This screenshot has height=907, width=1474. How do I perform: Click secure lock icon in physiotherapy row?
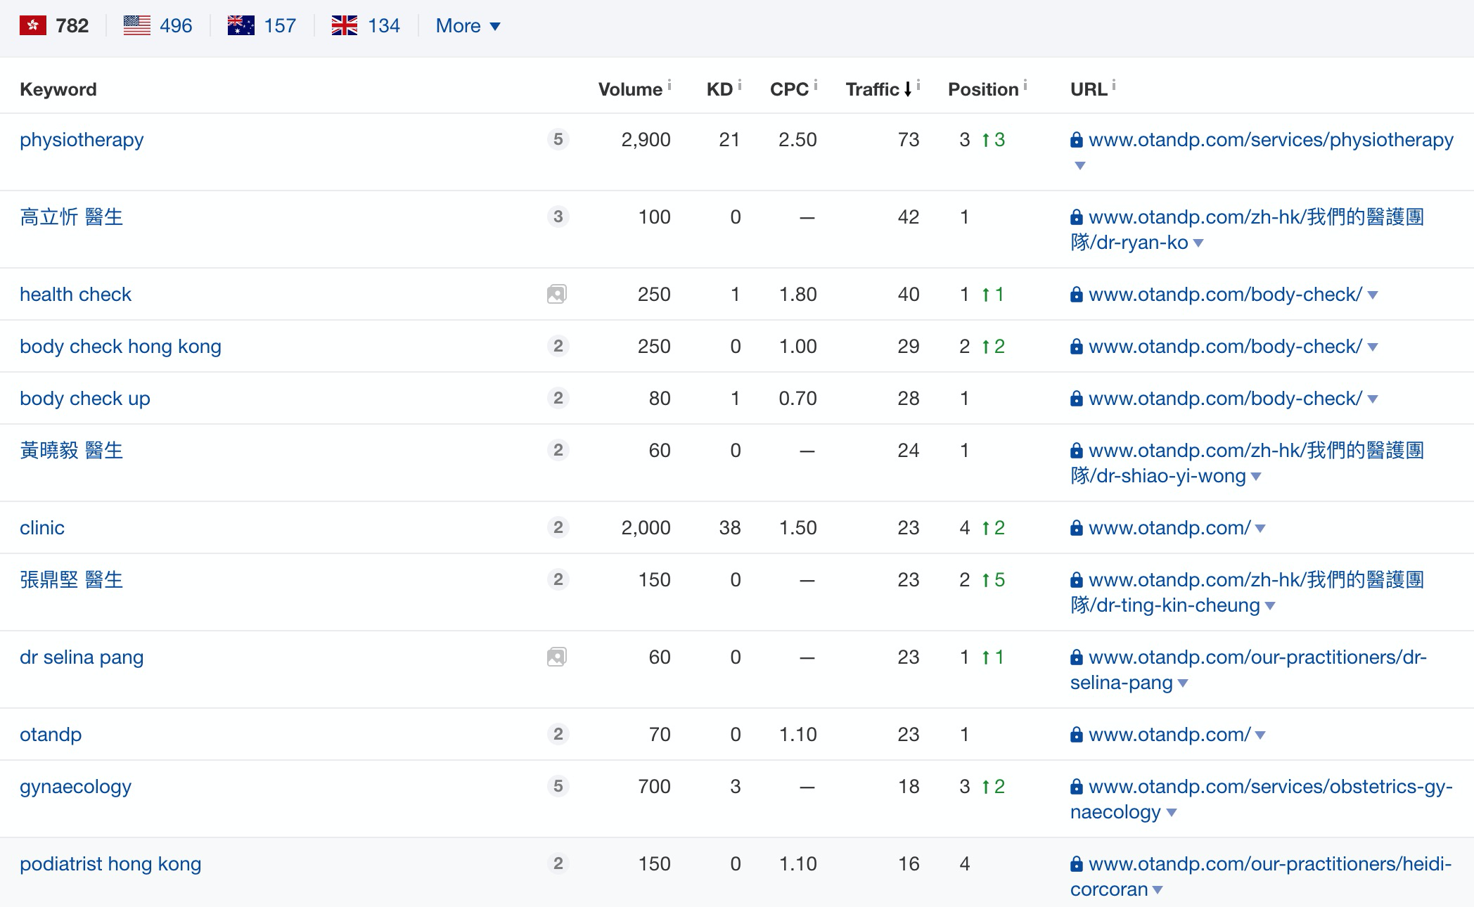tap(1077, 140)
